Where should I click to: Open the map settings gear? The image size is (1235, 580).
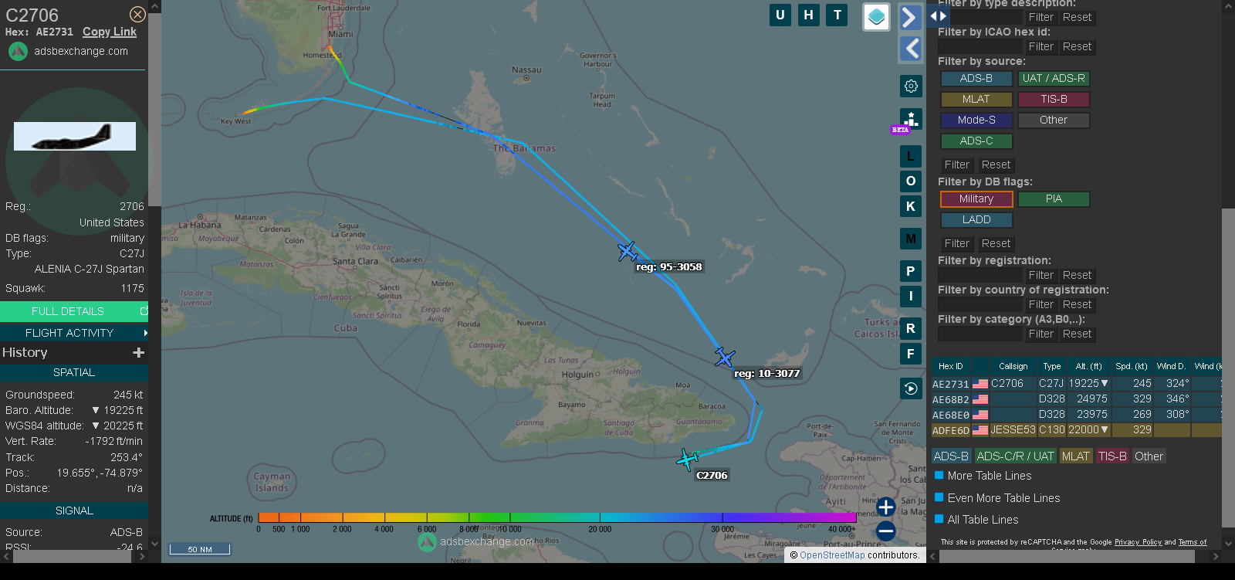coord(911,86)
